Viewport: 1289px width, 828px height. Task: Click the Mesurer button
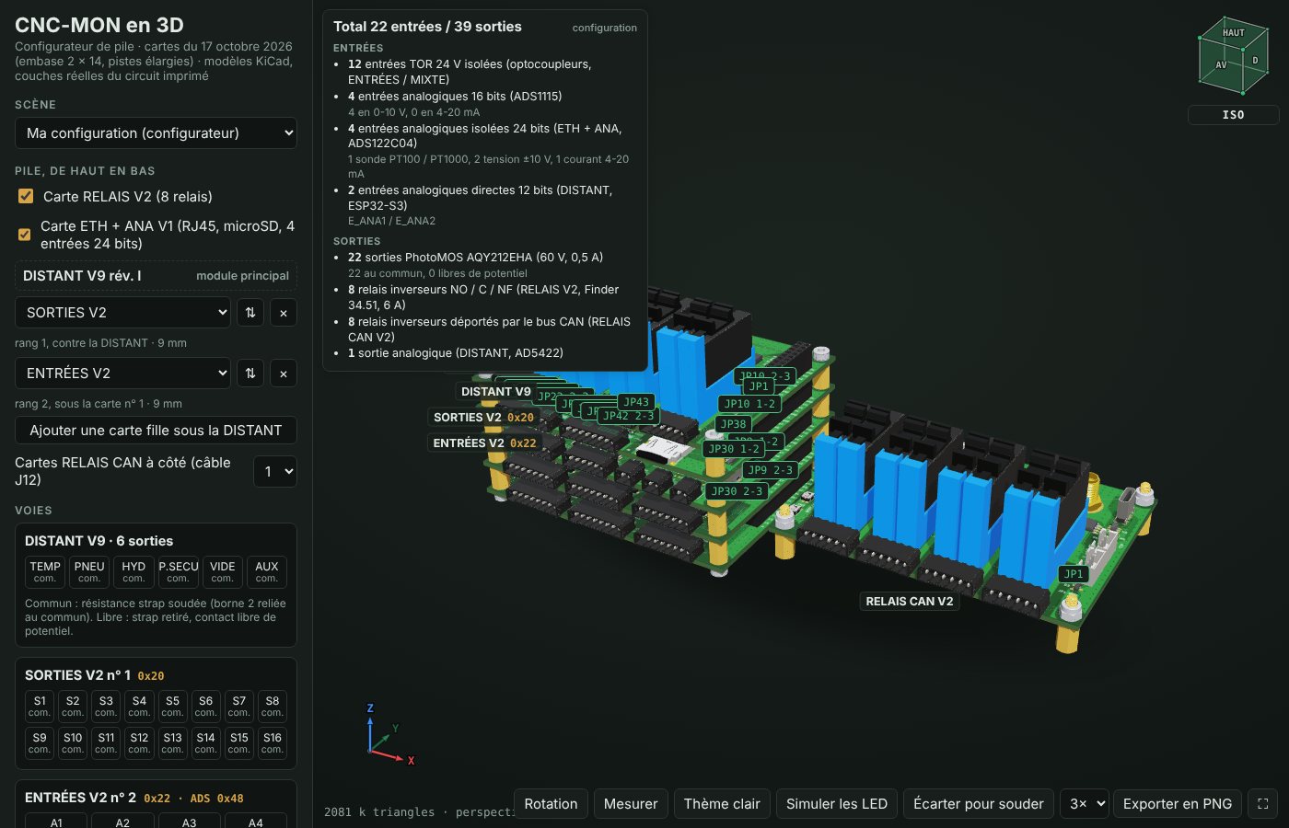(x=631, y=804)
